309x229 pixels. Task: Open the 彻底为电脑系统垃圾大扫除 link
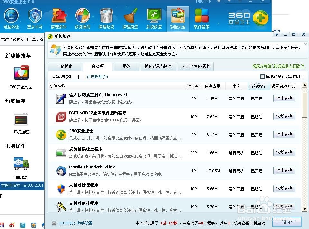(278, 66)
